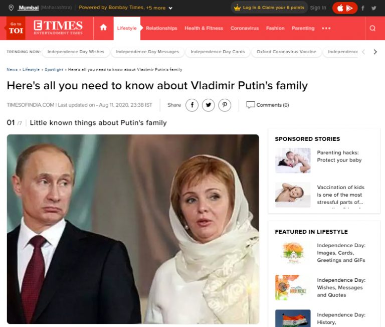Click the Twitter icon in top bar
This screenshot has width=385, height=327.
click(x=373, y=8)
